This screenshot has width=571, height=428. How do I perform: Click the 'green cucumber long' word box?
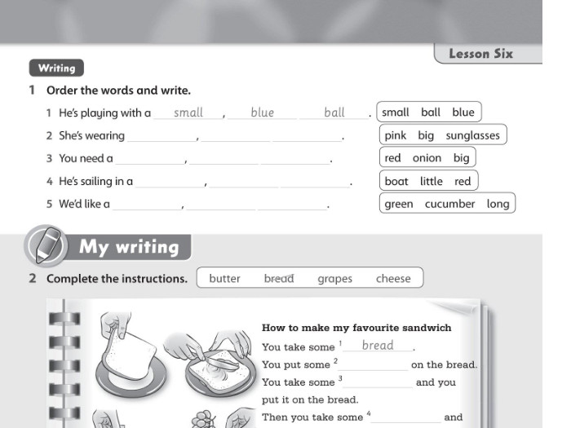point(446,204)
